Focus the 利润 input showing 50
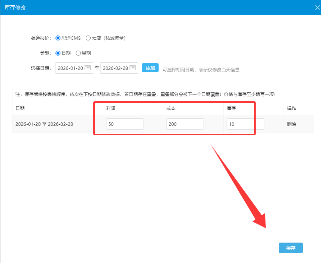321x263 pixels. pyautogui.click(x=125, y=124)
